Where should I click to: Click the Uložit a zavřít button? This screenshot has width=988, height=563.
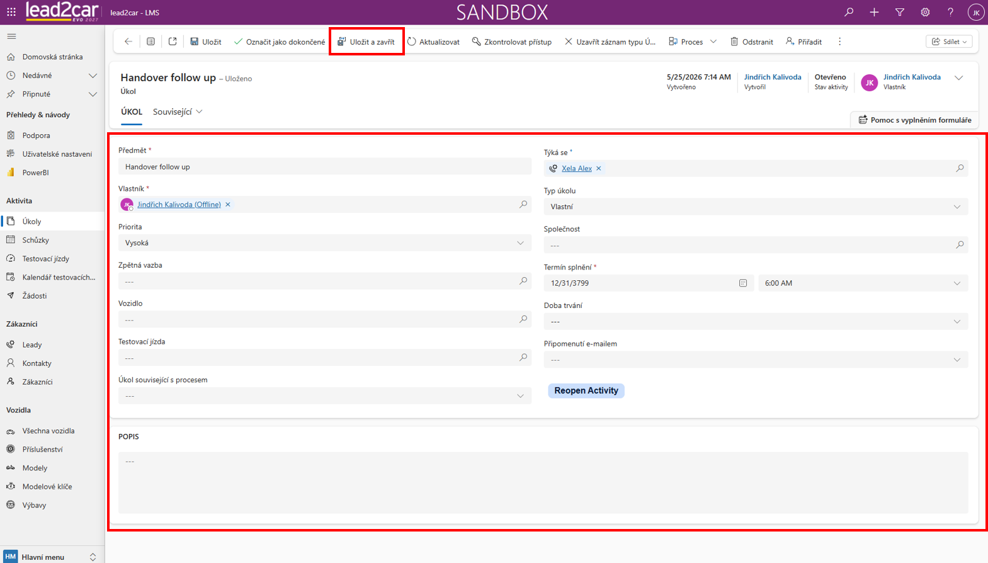[x=366, y=42]
